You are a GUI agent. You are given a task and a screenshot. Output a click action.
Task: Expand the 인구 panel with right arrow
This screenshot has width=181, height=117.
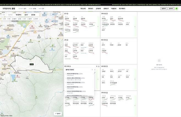[x=98, y=26]
